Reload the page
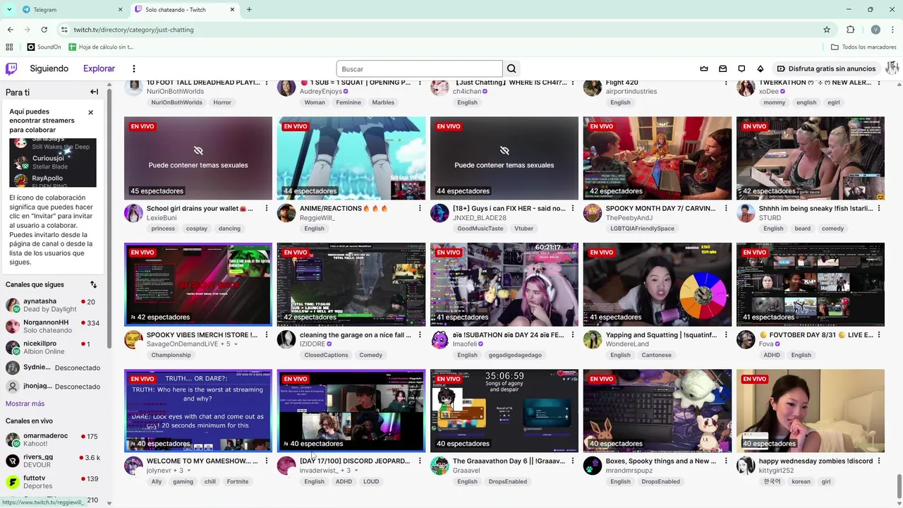Image resolution: width=903 pixels, height=508 pixels. 44,30
